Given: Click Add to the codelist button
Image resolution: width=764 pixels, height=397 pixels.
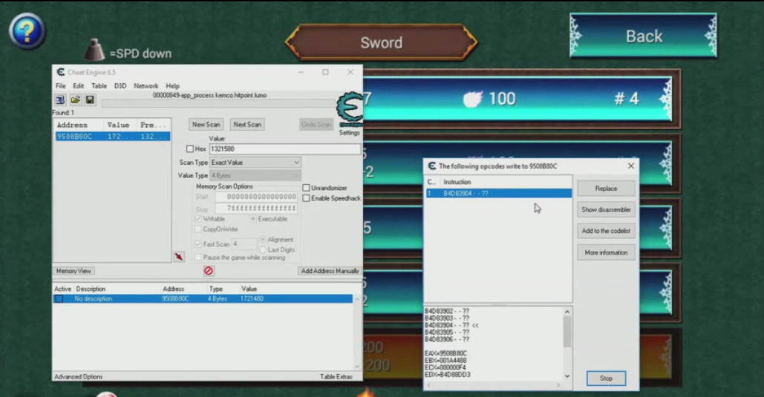Looking at the screenshot, I should click(x=606, y=231).
